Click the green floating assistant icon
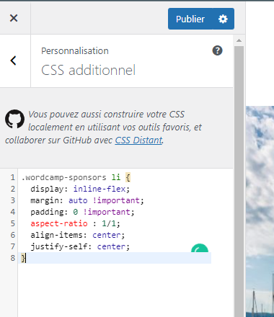 200,248
